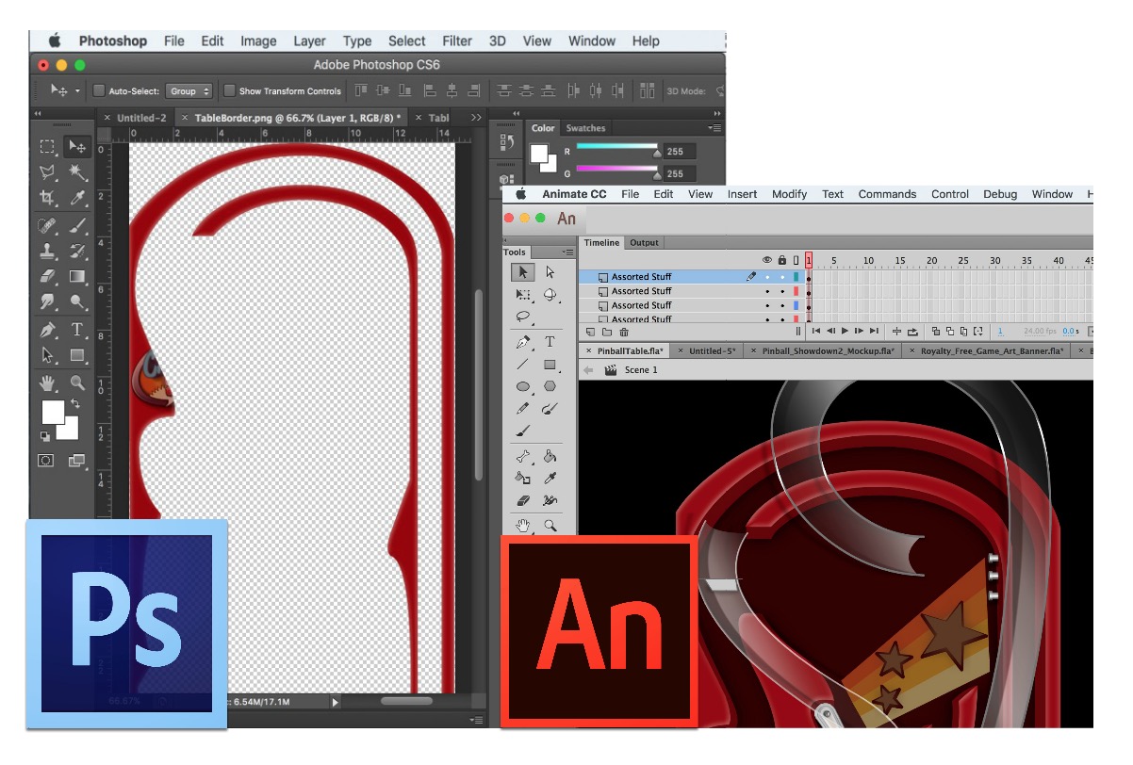
Task: Open the Photoshop Filter menu
Action: (457, 41)
